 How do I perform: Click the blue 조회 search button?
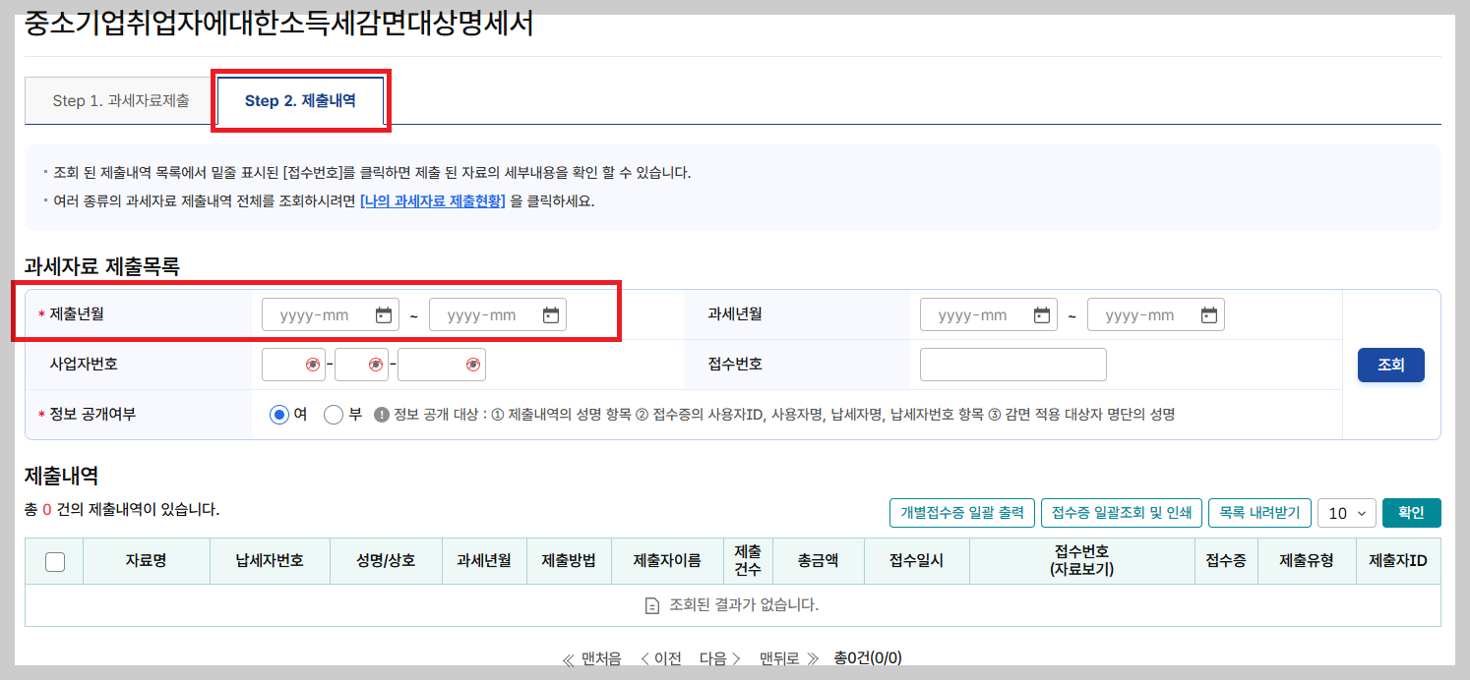1390,364
